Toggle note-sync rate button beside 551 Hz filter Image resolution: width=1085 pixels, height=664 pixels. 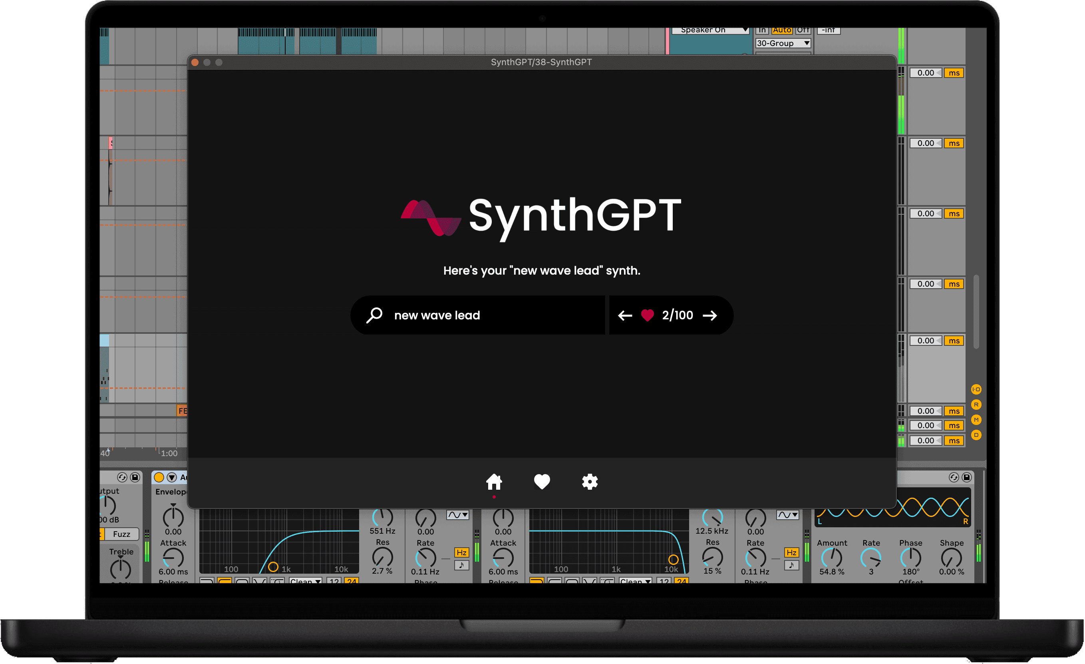click(x=461, y=565)
